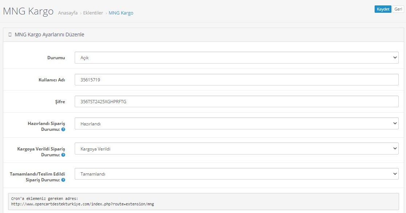Open the Kargoya Verildi Sipariş Durumu dropdown

pos(237,149)
